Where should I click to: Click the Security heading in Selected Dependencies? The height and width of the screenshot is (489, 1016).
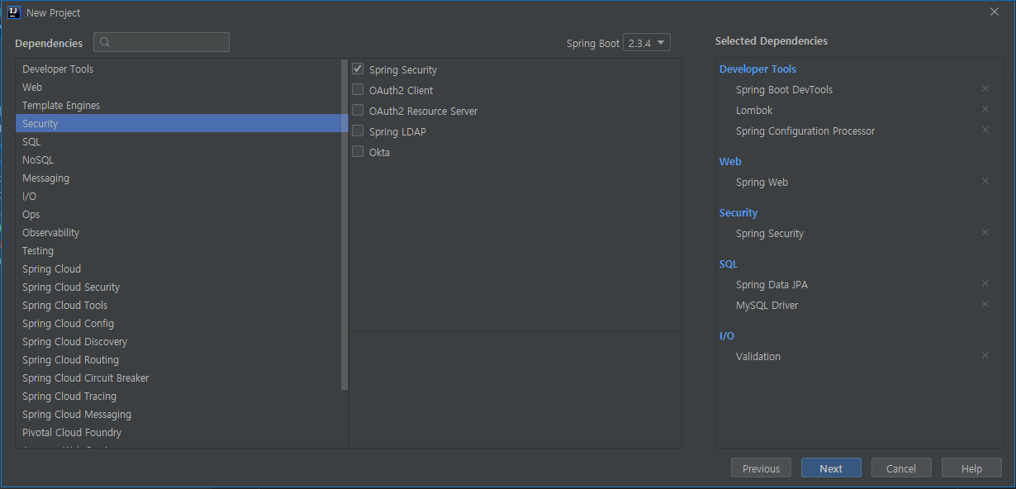click(738, 213)
